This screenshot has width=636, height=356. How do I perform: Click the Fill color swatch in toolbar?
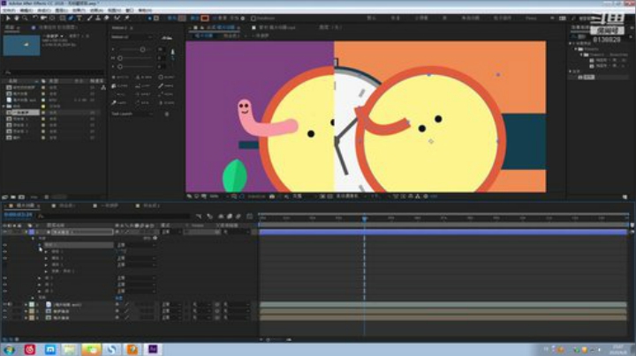[182, 19]
